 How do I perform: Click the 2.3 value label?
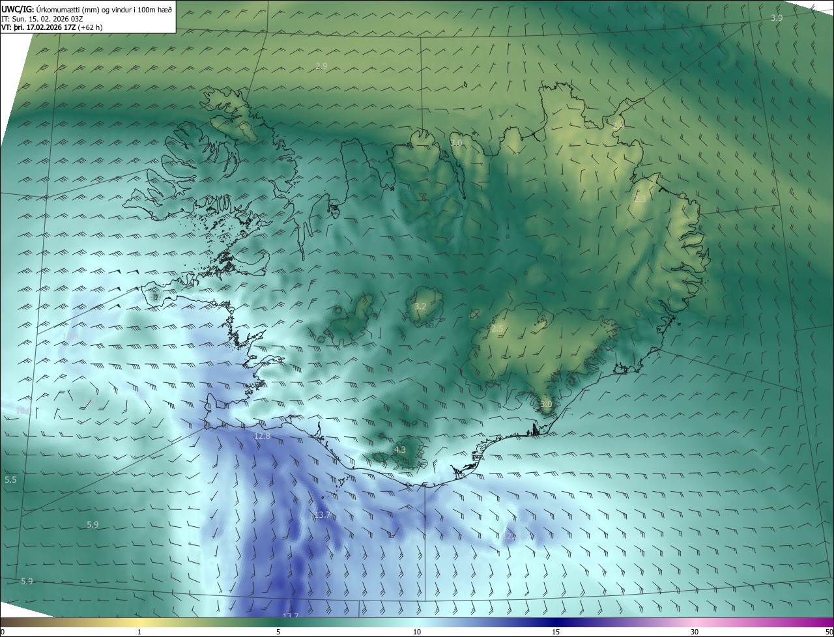[x=640, y=199]
